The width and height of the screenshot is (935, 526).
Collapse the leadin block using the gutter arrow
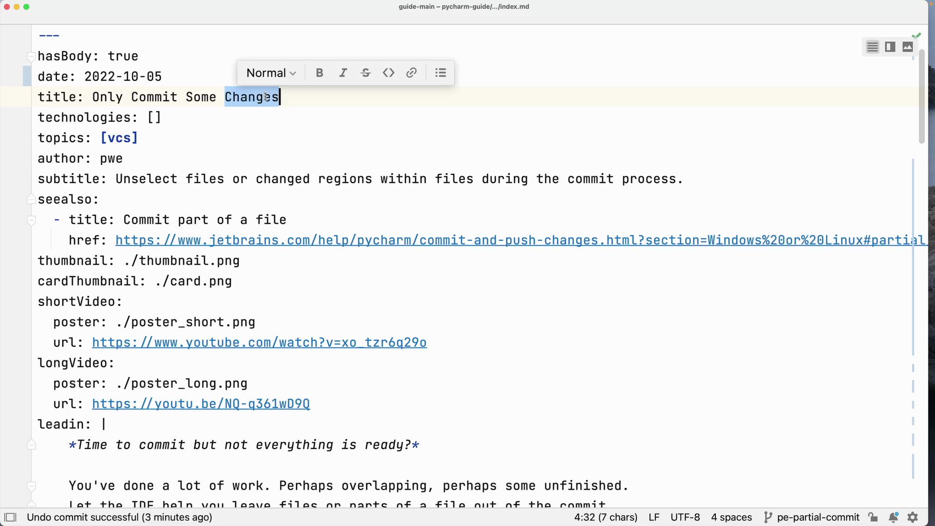[x=31, y=445]
